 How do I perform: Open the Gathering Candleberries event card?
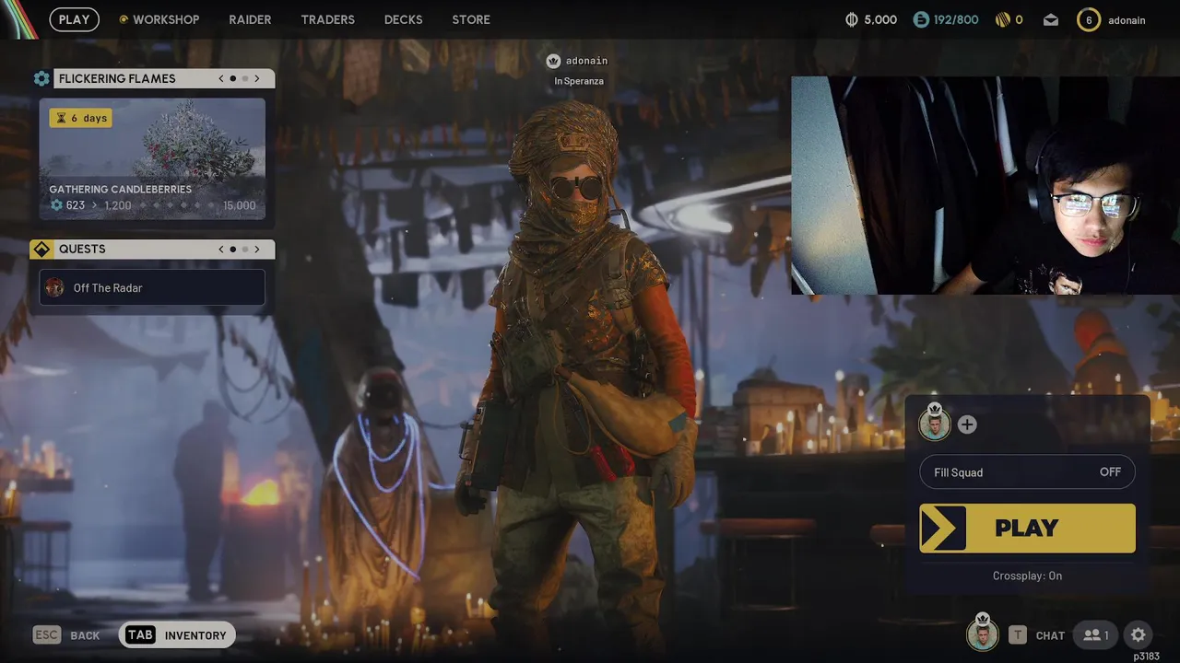[152, 159]
